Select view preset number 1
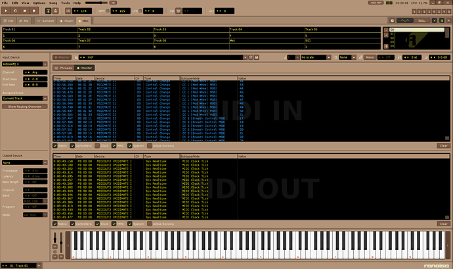This screenshot has width=453, height=269. tap(414, 12)
